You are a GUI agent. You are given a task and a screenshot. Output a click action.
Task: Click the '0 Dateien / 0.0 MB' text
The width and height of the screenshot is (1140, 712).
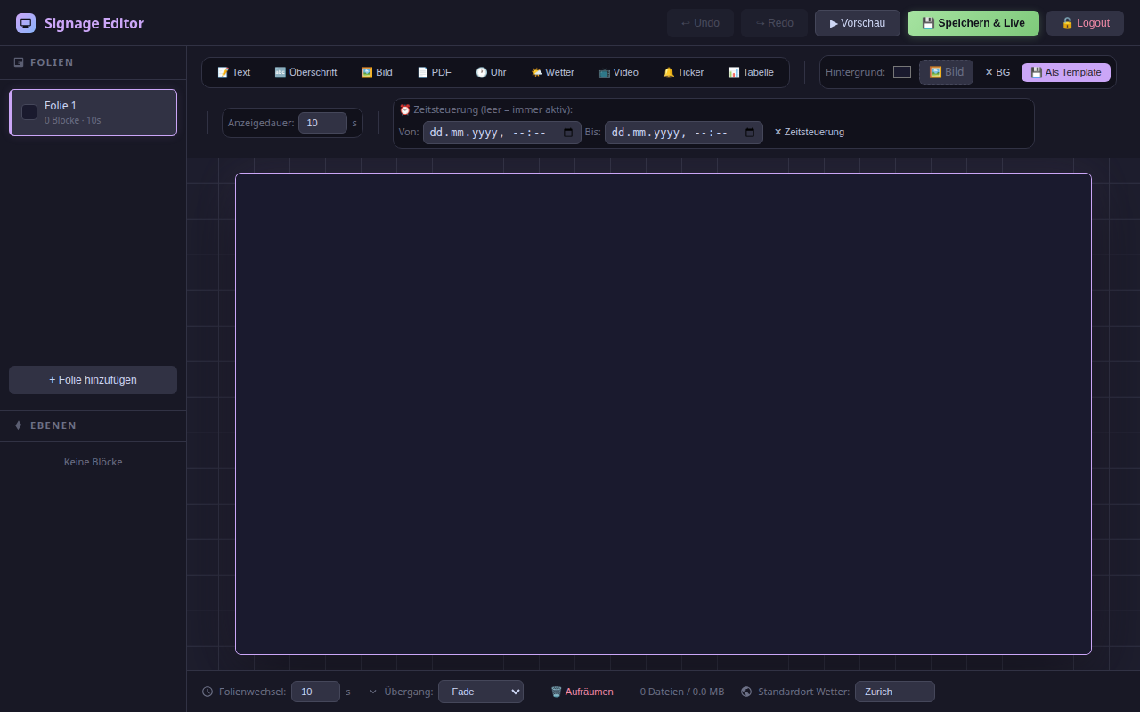(682, 692)
